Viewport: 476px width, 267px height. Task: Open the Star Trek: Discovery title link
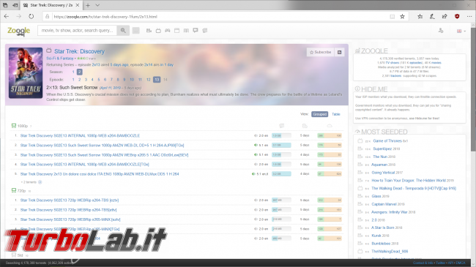(x=79, y=51)
